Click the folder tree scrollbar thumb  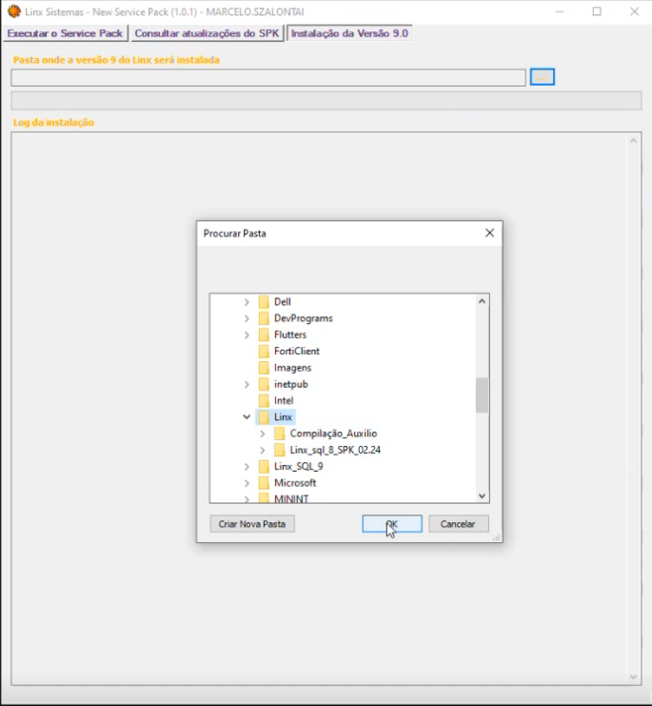pyautogui.click(x=482, y=395)
